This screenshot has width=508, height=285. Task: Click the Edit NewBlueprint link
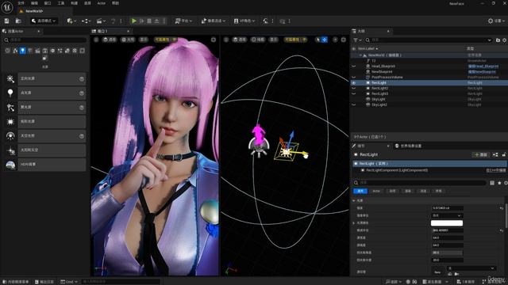(482, 72)
